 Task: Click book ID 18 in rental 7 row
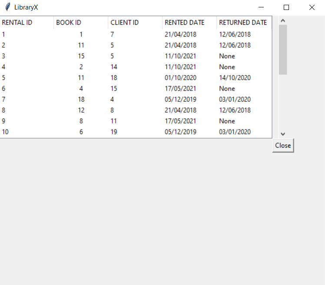(81, 100)
